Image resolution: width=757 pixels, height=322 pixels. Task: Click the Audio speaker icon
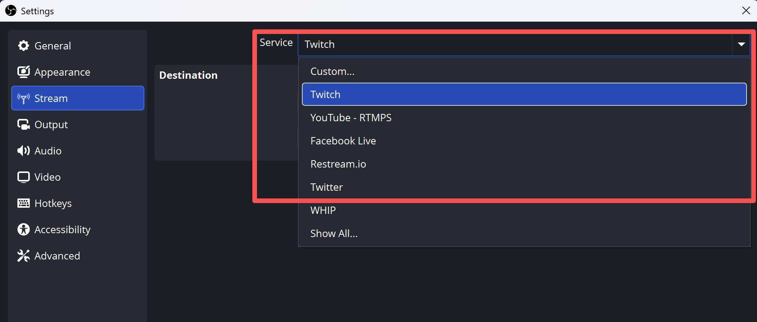pos(24,151)
